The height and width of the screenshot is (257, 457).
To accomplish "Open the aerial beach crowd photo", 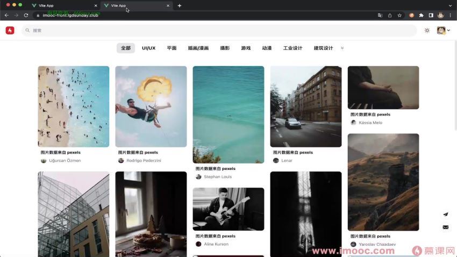I will pyautogui.click(x=74, y=106).
